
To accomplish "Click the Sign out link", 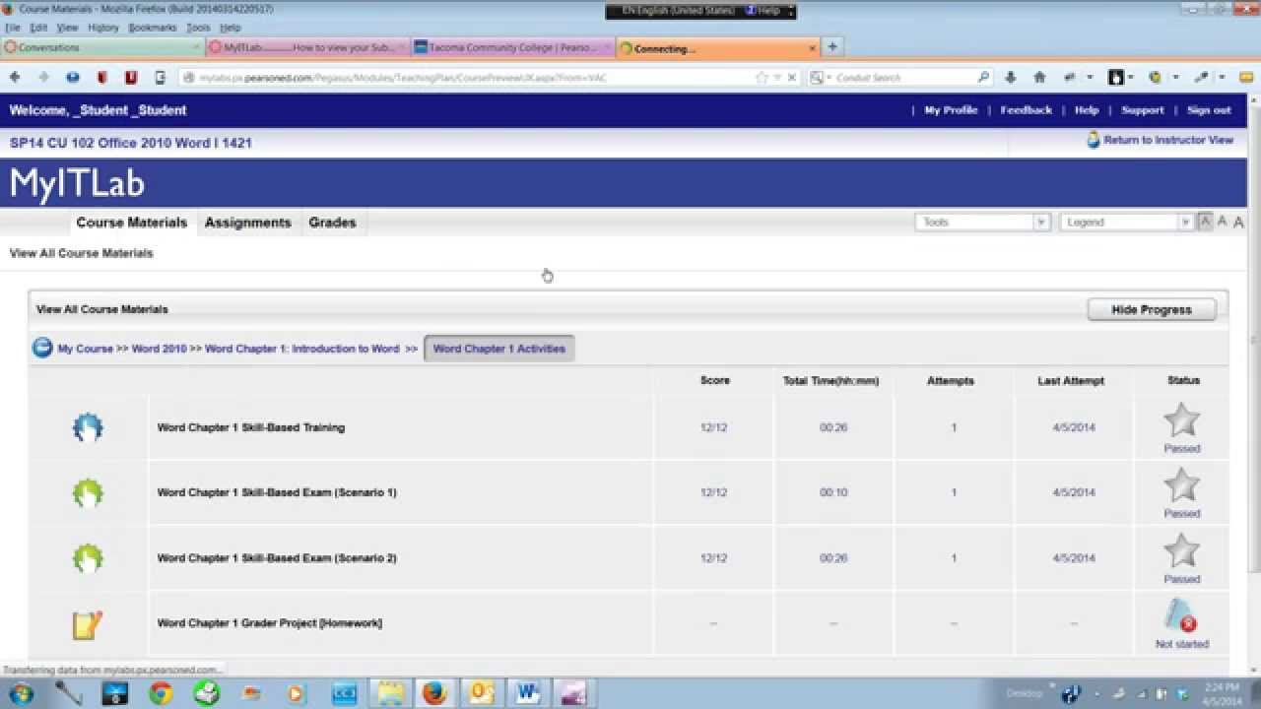I will click(1209, 110).
